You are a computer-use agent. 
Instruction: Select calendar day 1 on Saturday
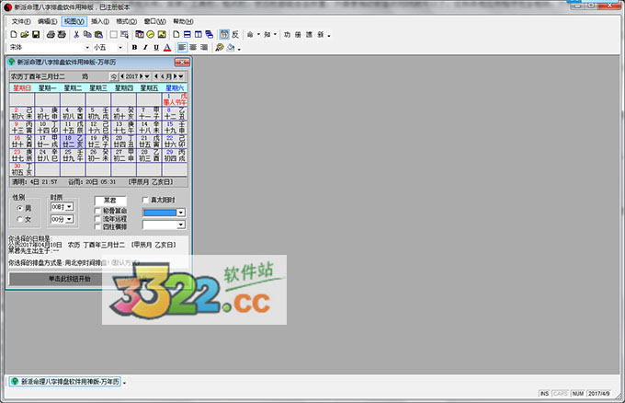tap(175, 99)
